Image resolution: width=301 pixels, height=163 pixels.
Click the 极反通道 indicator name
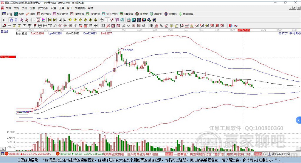point(21,33)
